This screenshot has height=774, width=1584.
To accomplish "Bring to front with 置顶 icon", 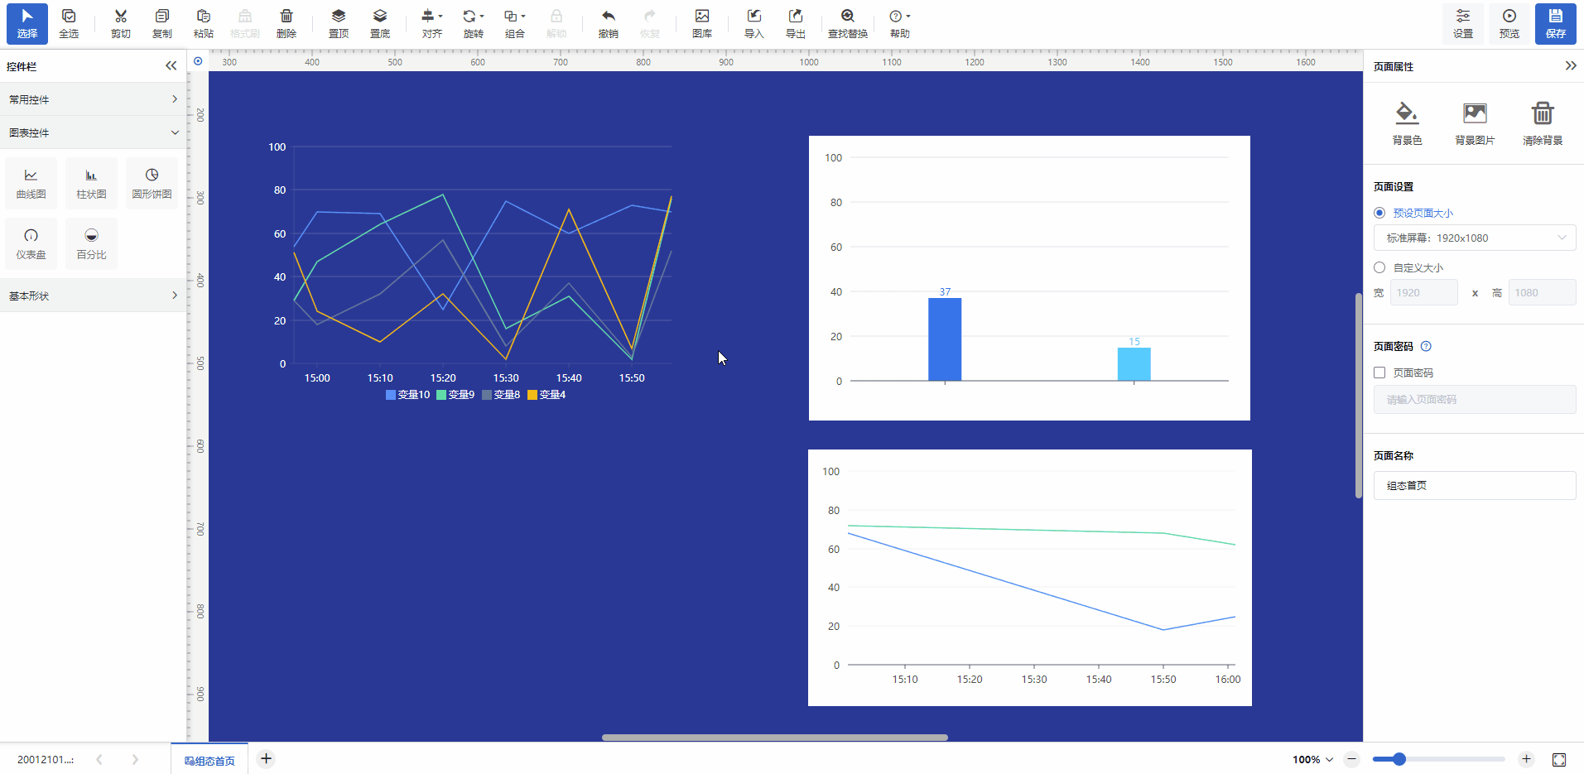I will coord(339,23).
